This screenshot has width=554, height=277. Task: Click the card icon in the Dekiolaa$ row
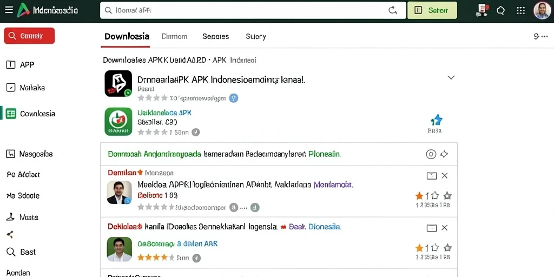click(432, 228)
